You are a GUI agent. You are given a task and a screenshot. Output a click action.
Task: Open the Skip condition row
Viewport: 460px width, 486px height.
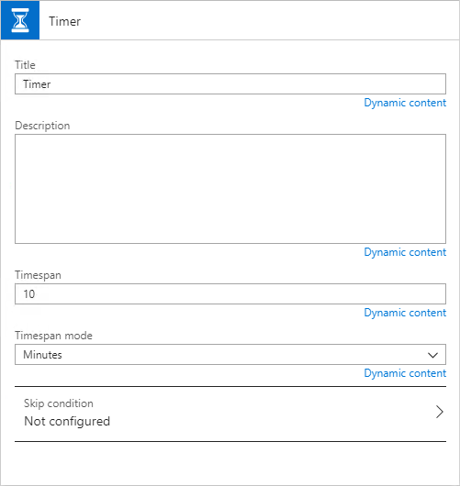pyautogui.click(x=230, y=414)
